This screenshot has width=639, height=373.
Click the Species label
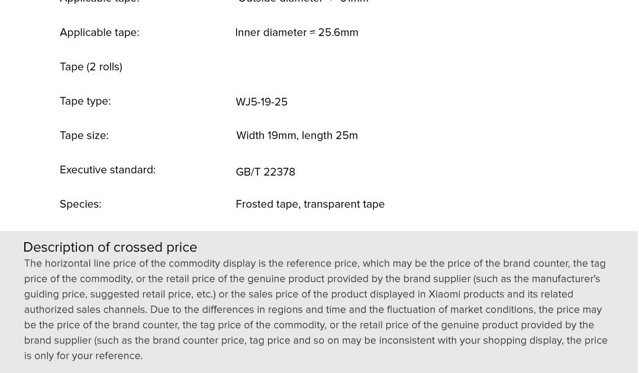pyautogui.click(x=80, y=204)
